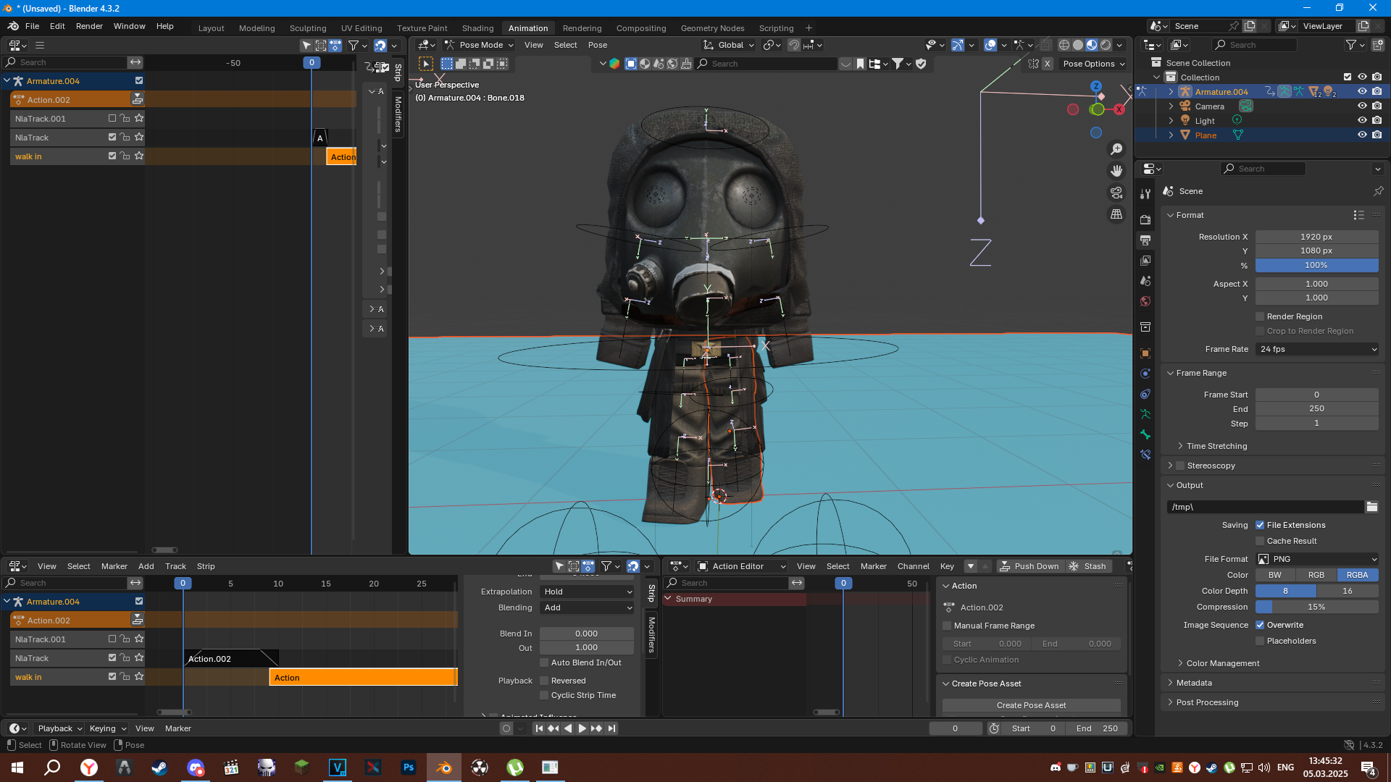1391x782 pixels.
Task: Switch to the Shading workspace tab
Action: (477, 28)
